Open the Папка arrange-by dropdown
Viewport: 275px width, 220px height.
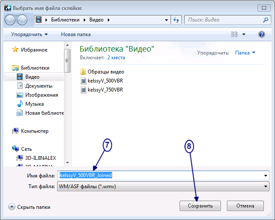click(245, 52)
